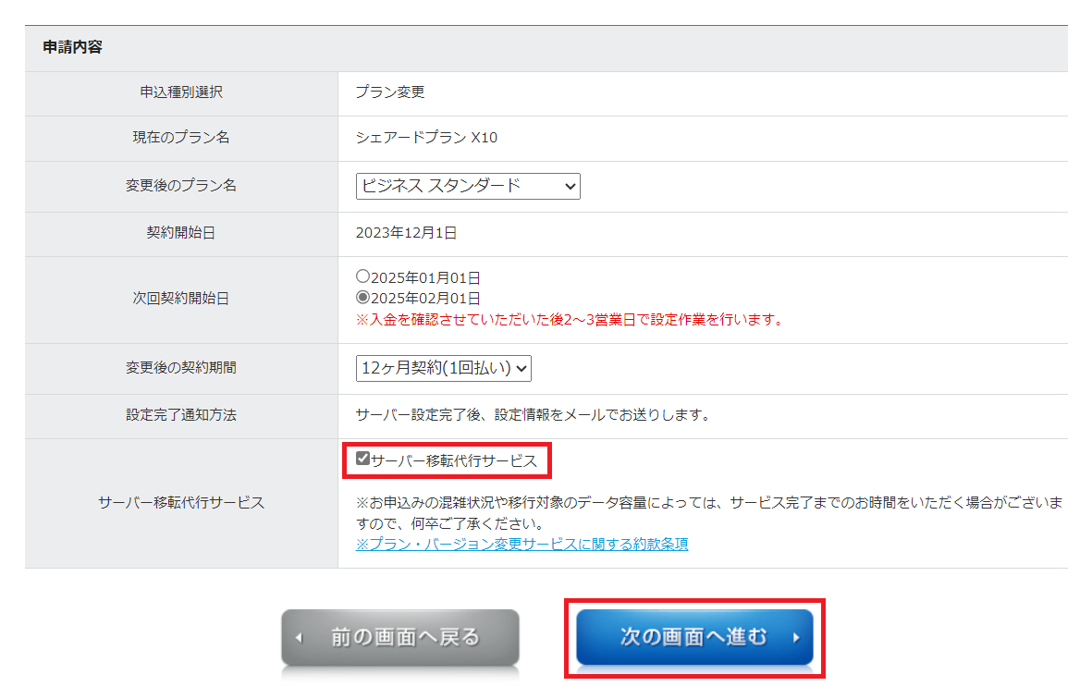Click the シェアードプラン X10 plan name text

(426, 138)
